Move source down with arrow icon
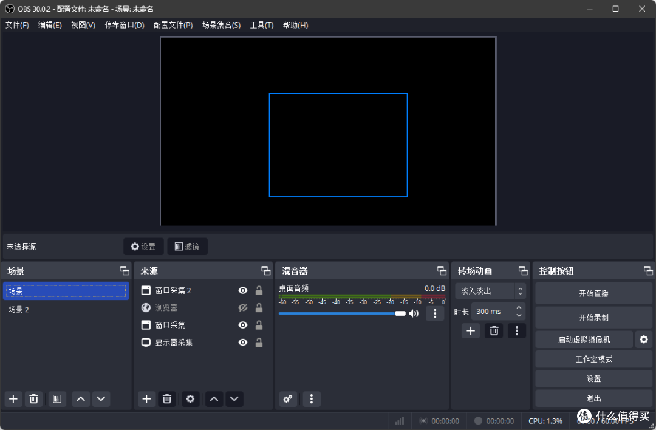 (x=234, y=398)
